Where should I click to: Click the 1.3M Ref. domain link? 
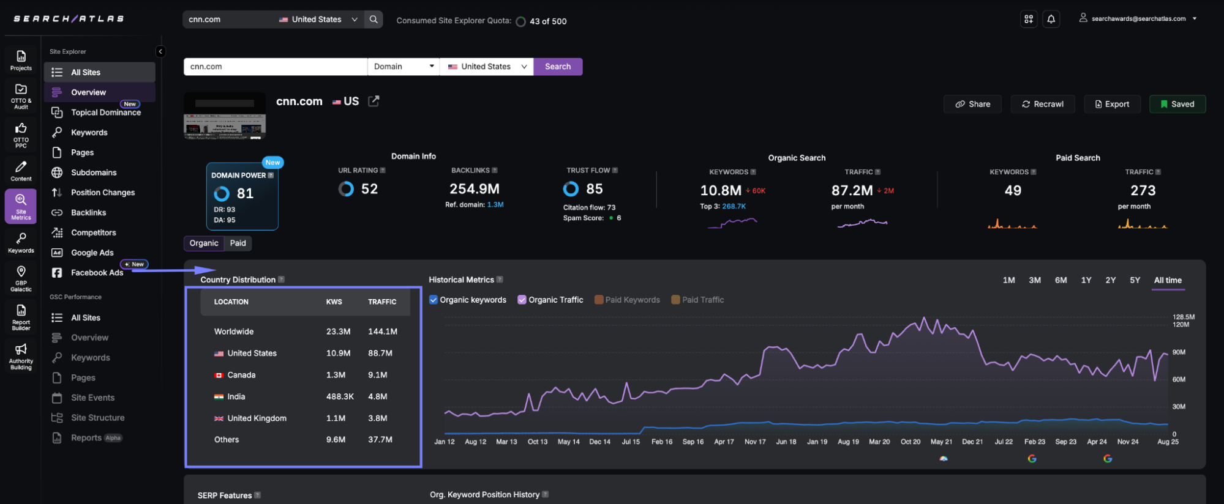click(495, 205)
